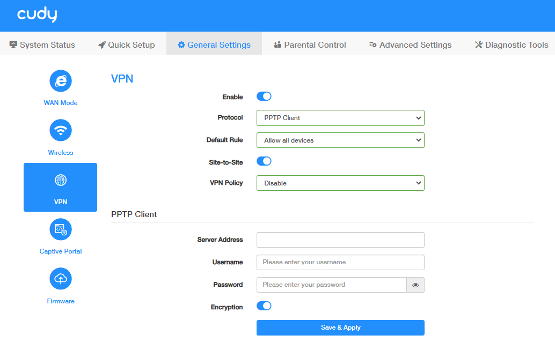Open the WAN Mode sidebar icon
This screenshot has height=350, width=555.
pyautogui.click(x=61, y=81)
